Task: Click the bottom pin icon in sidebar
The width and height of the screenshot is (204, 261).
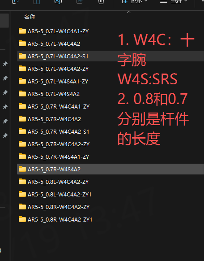Action: tap(5, 135)
